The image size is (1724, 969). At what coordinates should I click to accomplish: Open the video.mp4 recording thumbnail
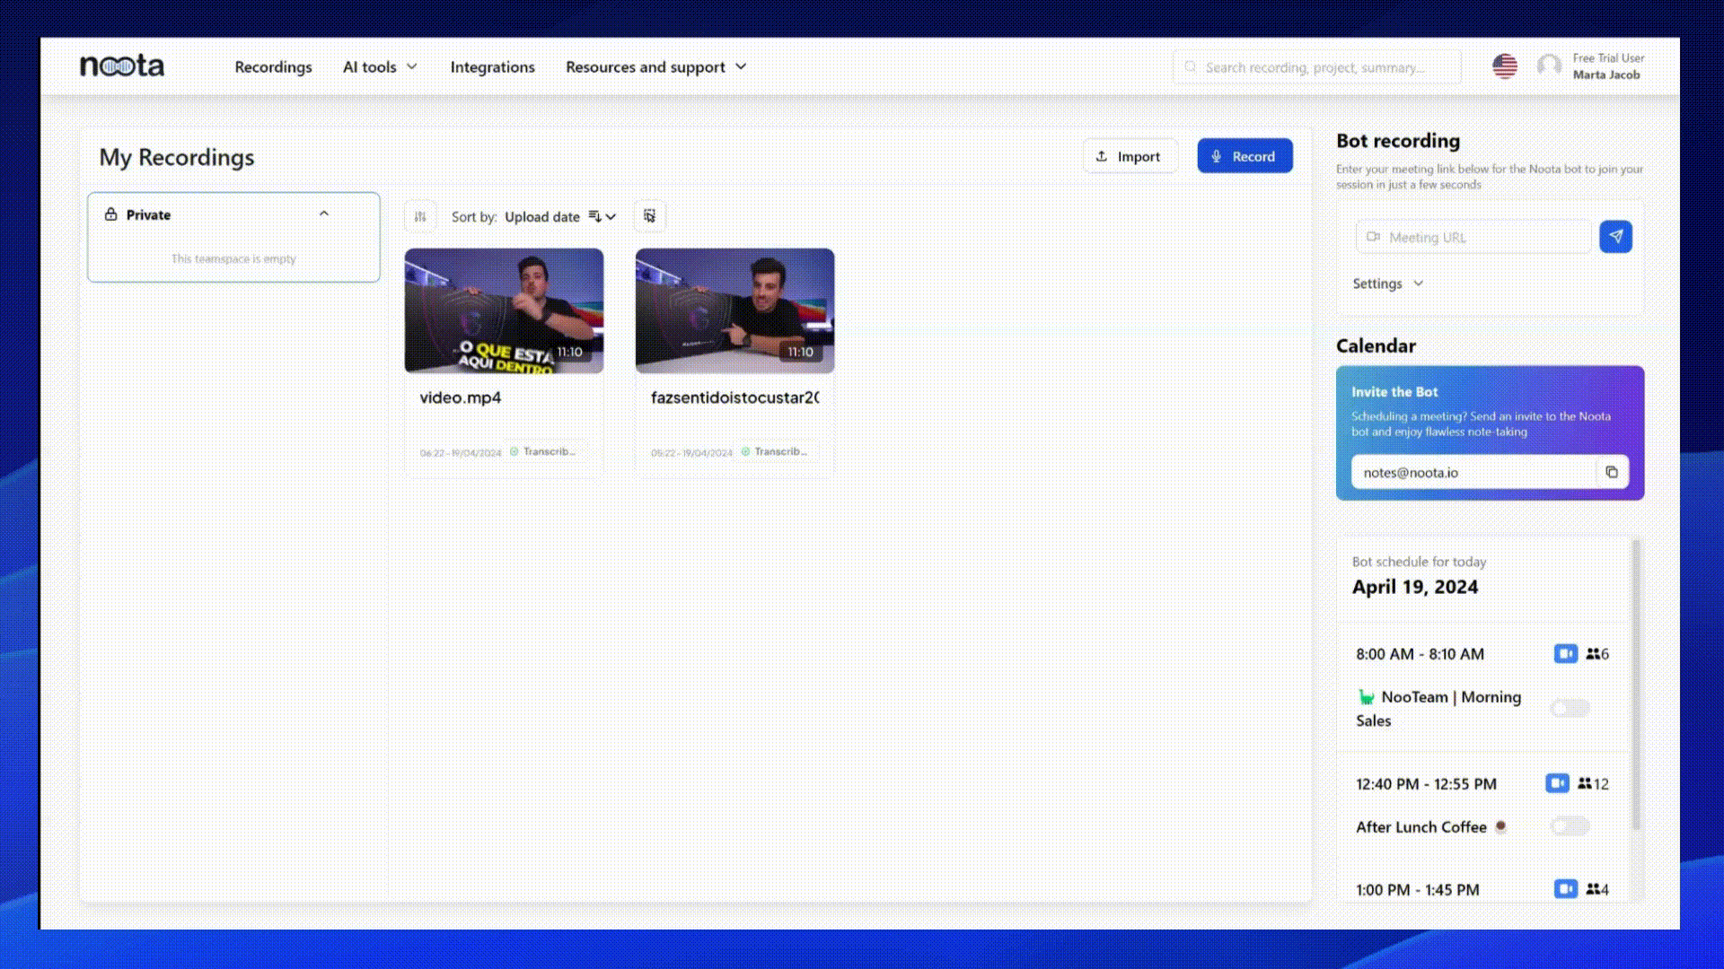(x=504, y=310)
